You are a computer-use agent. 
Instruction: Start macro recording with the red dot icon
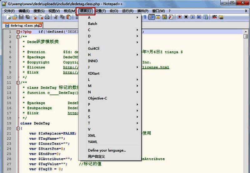179,17
